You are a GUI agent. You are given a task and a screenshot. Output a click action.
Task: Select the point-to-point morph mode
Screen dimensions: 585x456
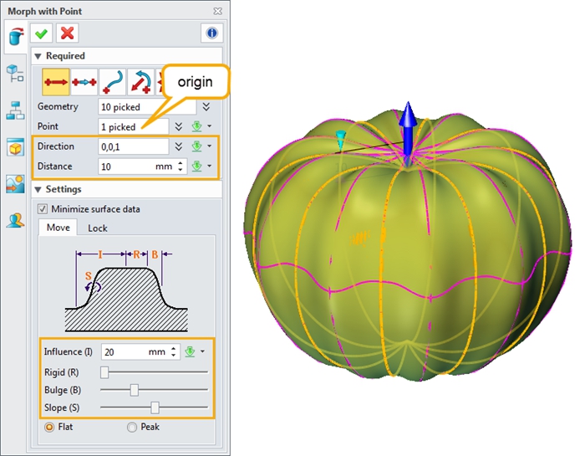(x=84, y=82)
